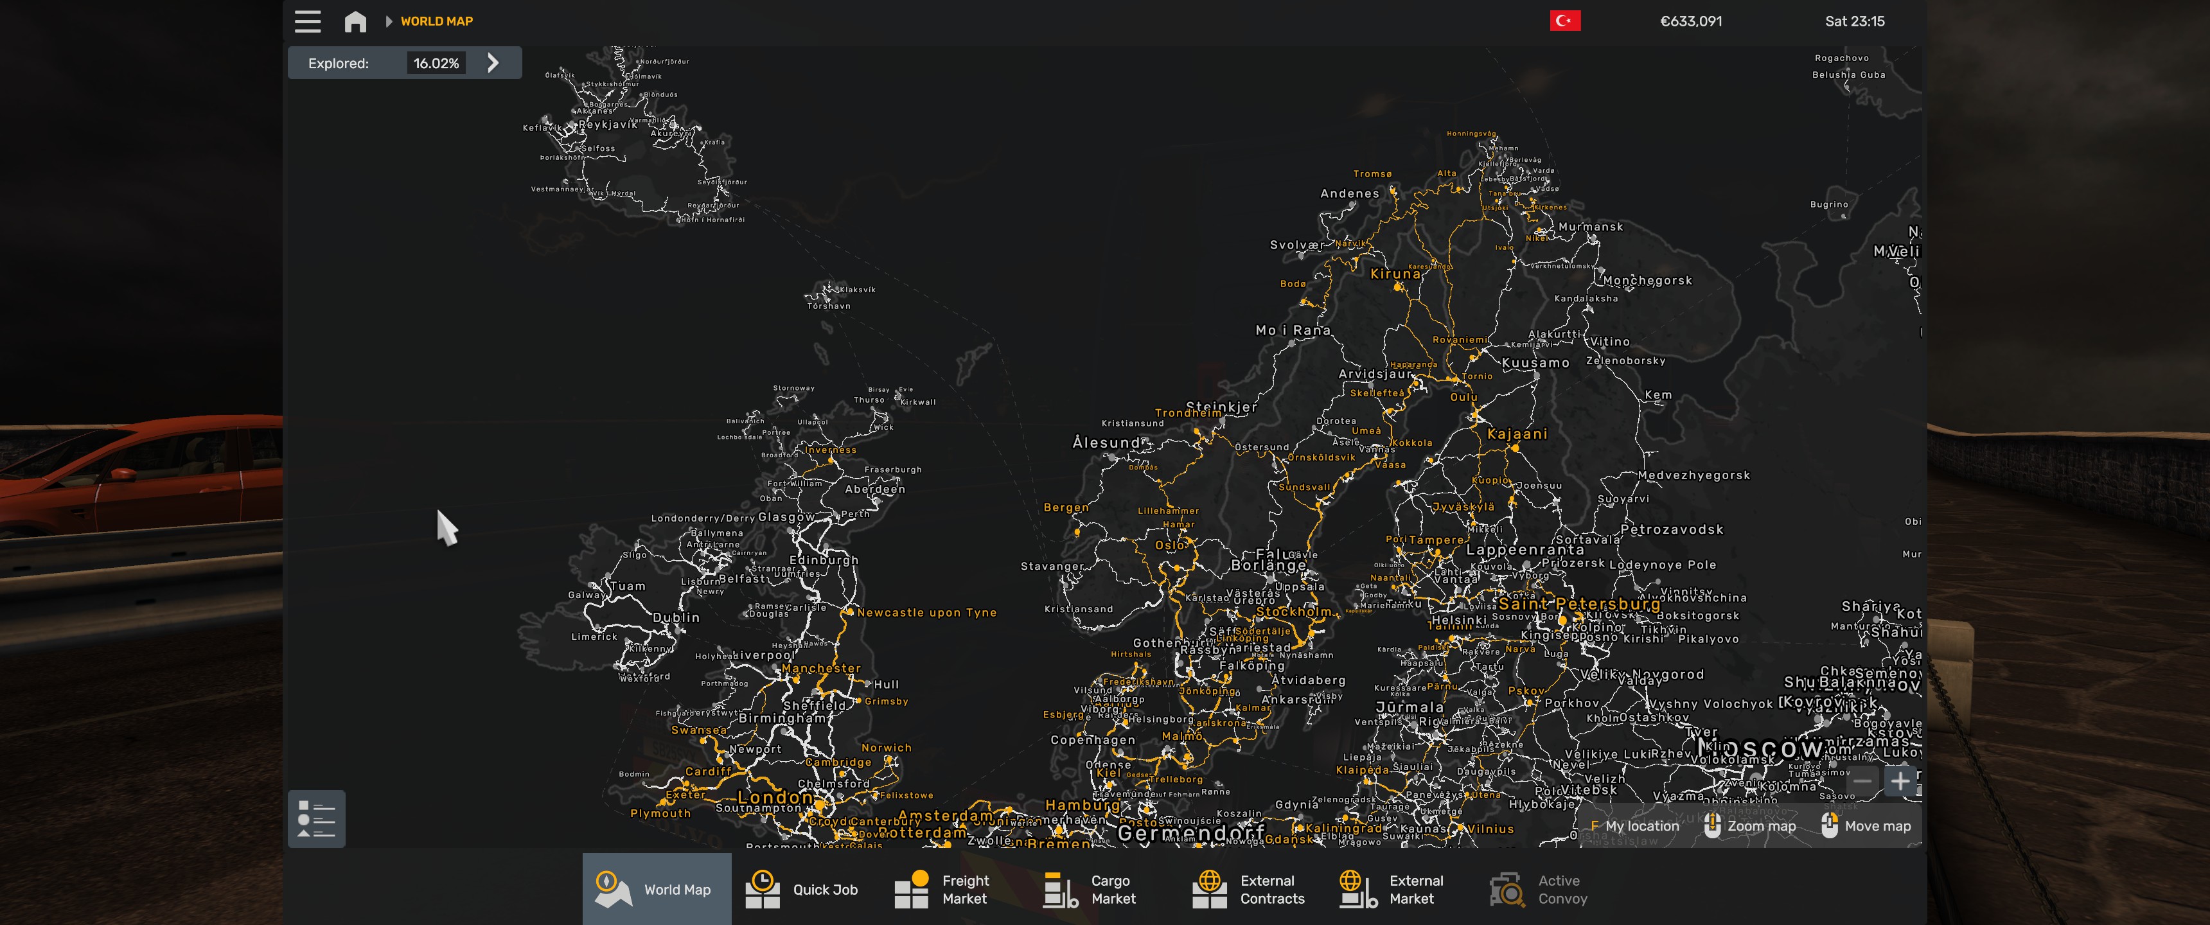Image resolution: width=2210 pixels, height=925 pixels.
Task: Click the Turkish flag icon
Action: (1565, 21)
